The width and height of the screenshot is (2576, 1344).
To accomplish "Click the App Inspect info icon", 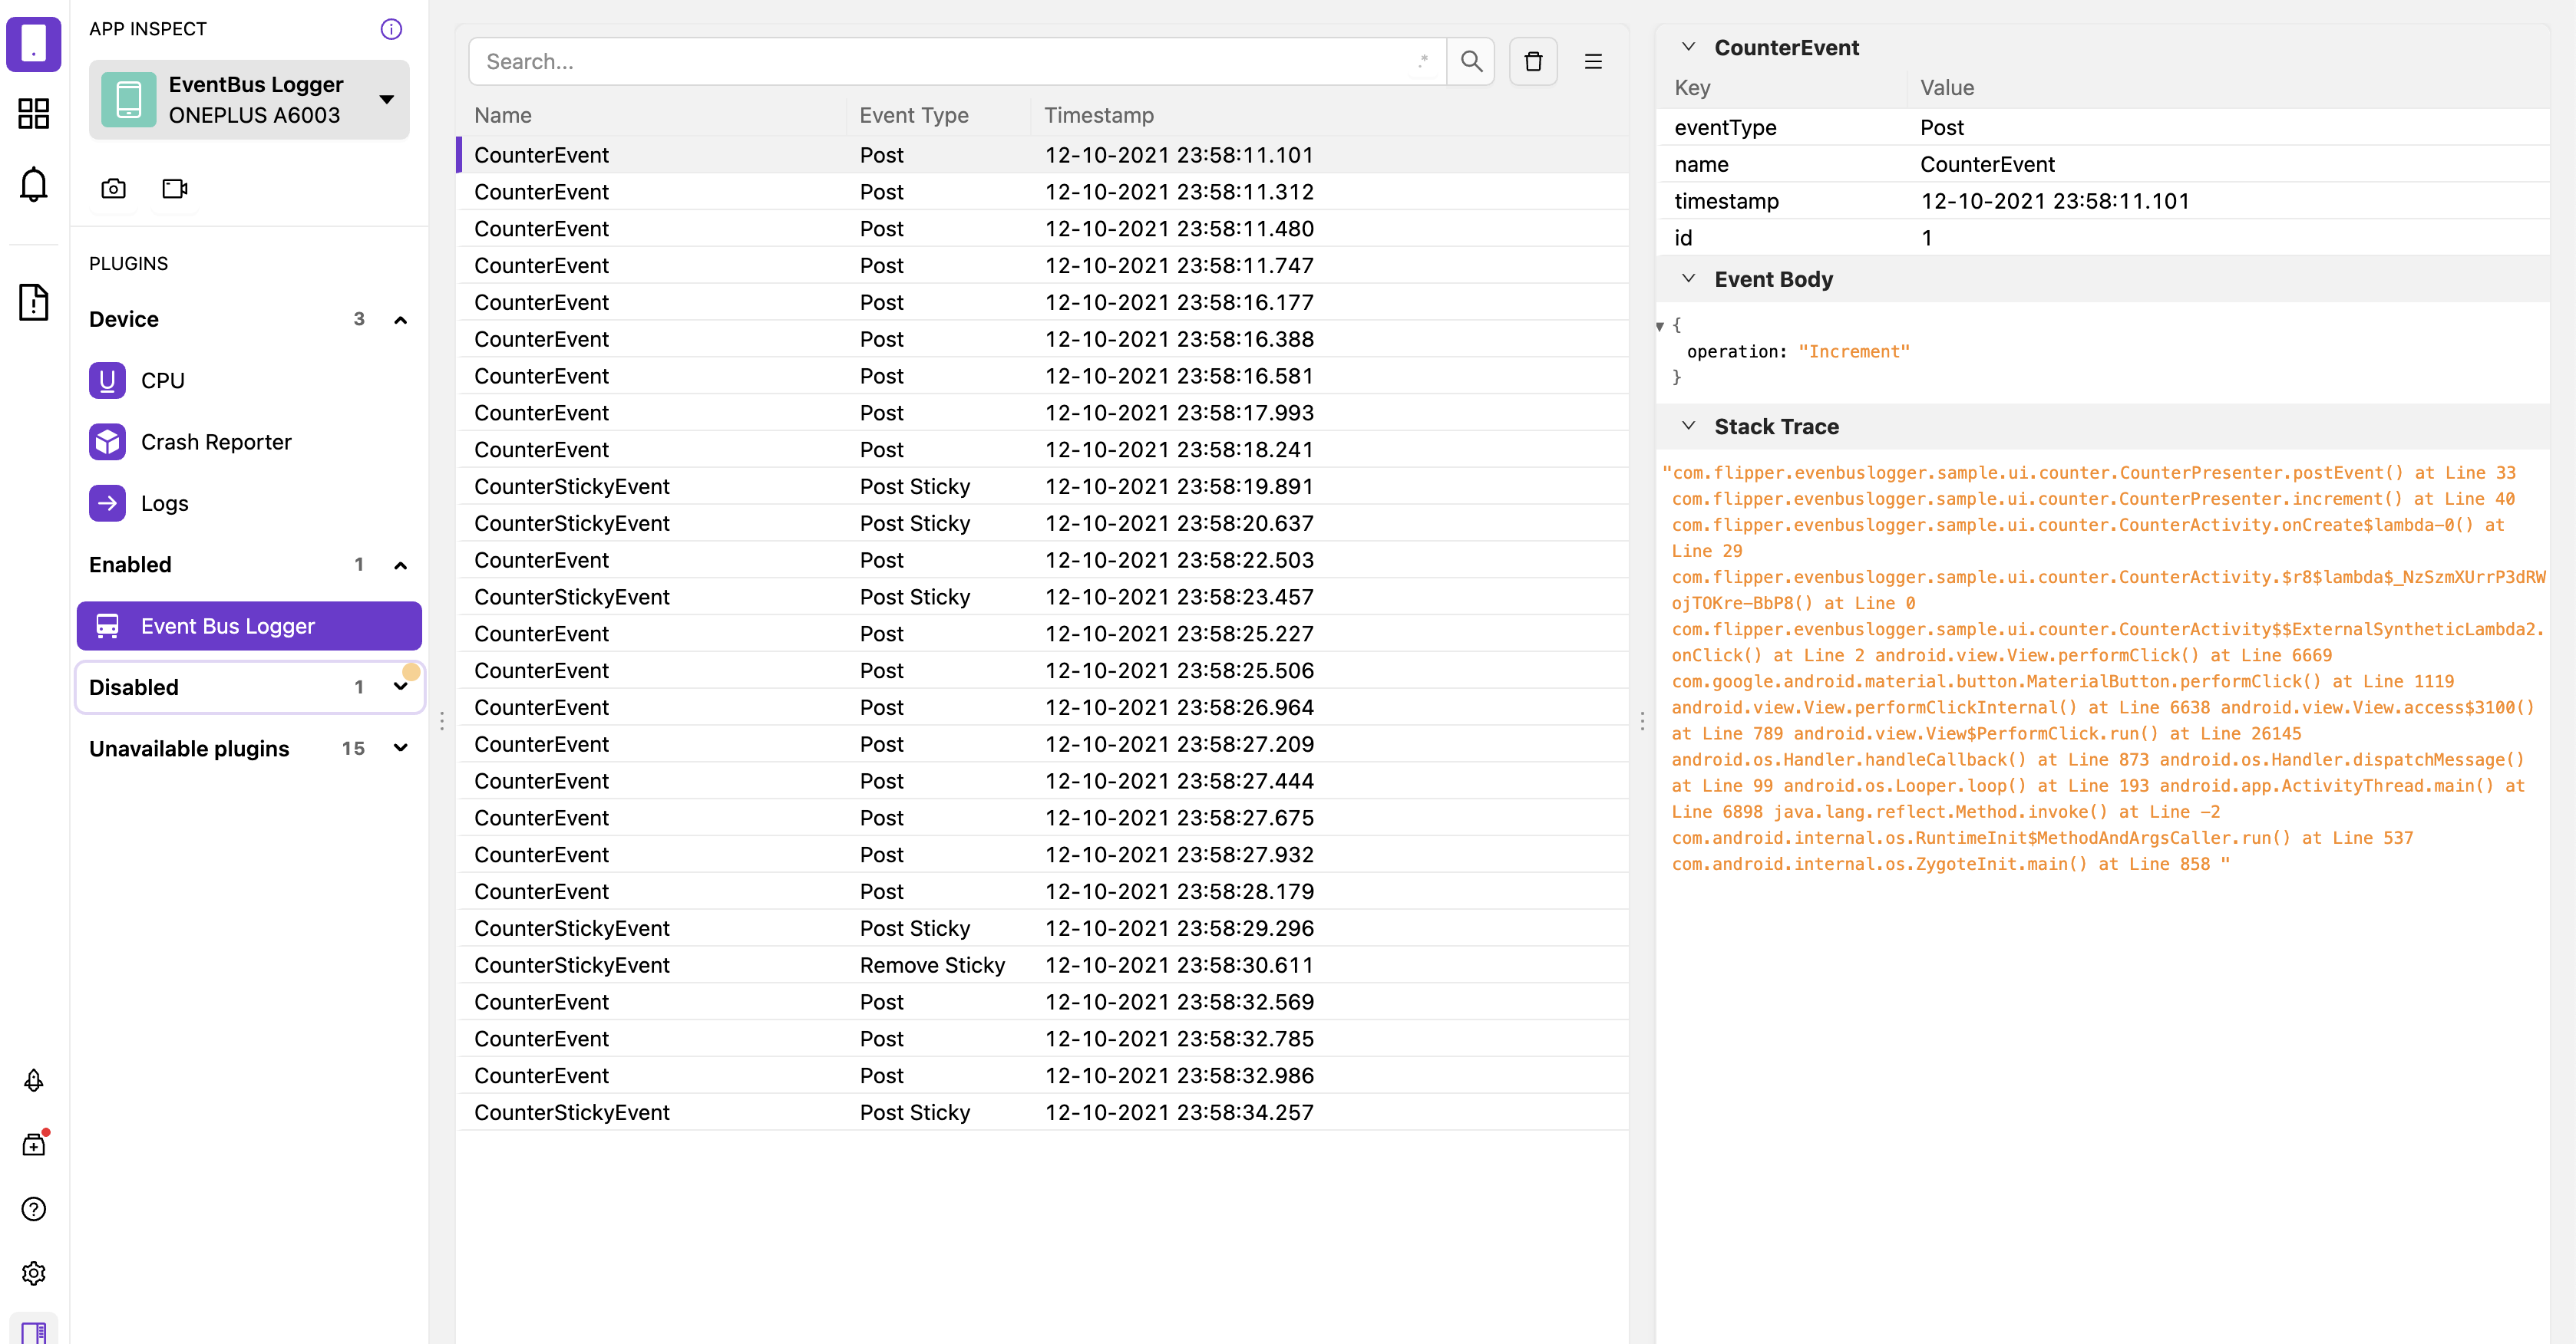I will click(x=391, y=29).
